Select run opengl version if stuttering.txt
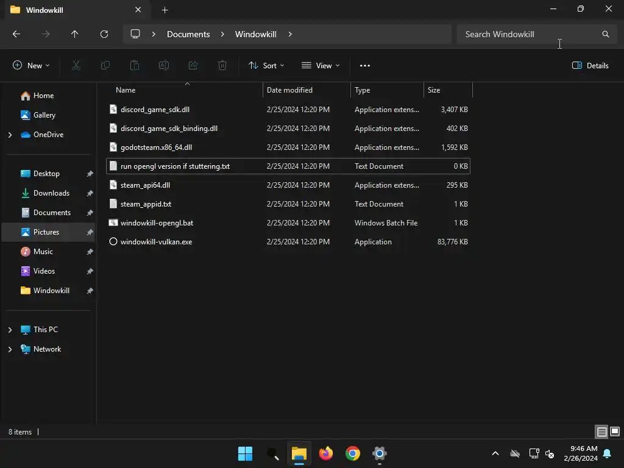 point(288,166)
